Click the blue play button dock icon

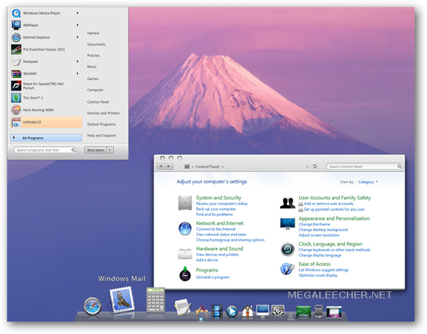click(232, 311)
